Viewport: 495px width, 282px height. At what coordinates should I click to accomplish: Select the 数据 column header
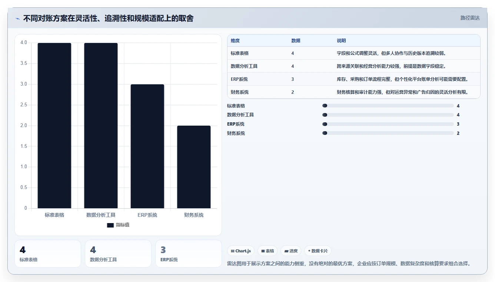tap(296, 41)
